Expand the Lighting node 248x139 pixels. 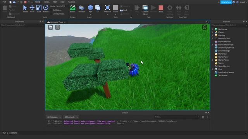click(212, 35)
